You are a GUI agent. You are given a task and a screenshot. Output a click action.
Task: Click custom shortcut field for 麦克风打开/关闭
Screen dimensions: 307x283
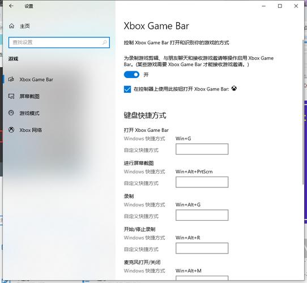point(202,278)
